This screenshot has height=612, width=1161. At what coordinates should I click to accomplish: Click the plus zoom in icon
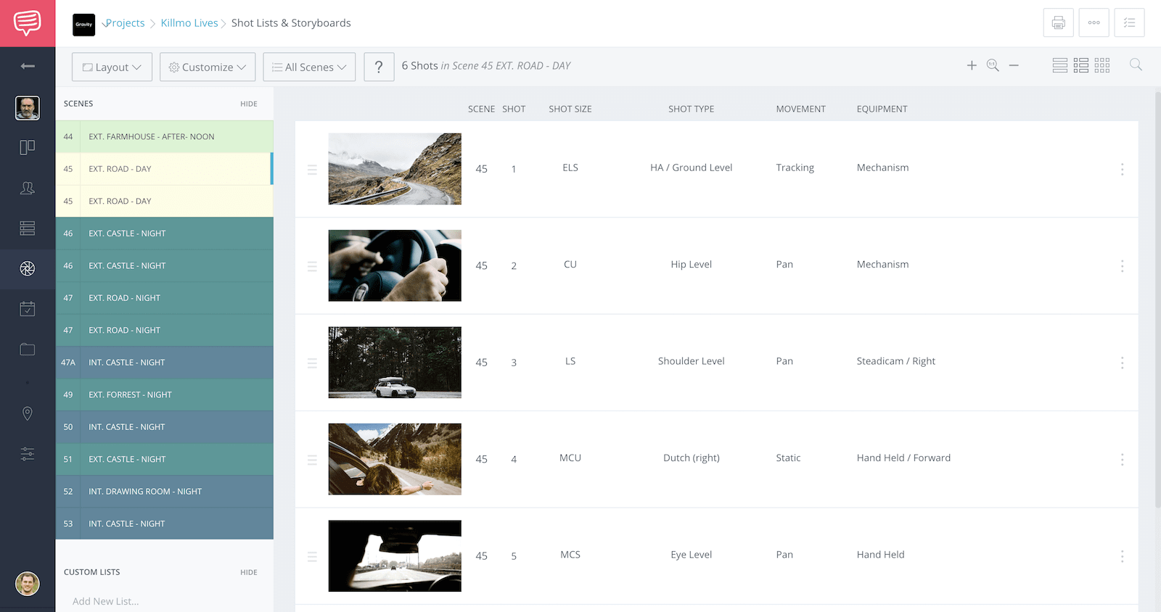pos(972,65)
